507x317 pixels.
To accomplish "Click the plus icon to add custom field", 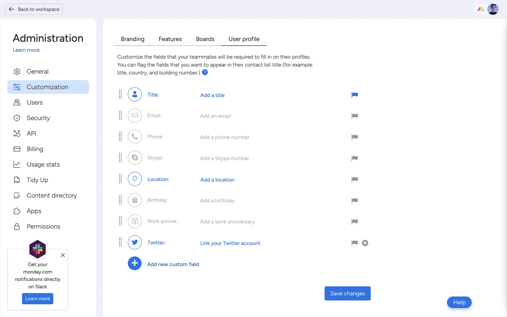I will 135,263.
